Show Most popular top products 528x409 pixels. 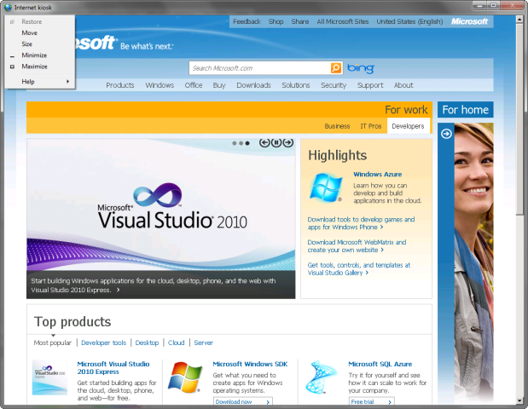pyautogui.click(x=53, y=343)
